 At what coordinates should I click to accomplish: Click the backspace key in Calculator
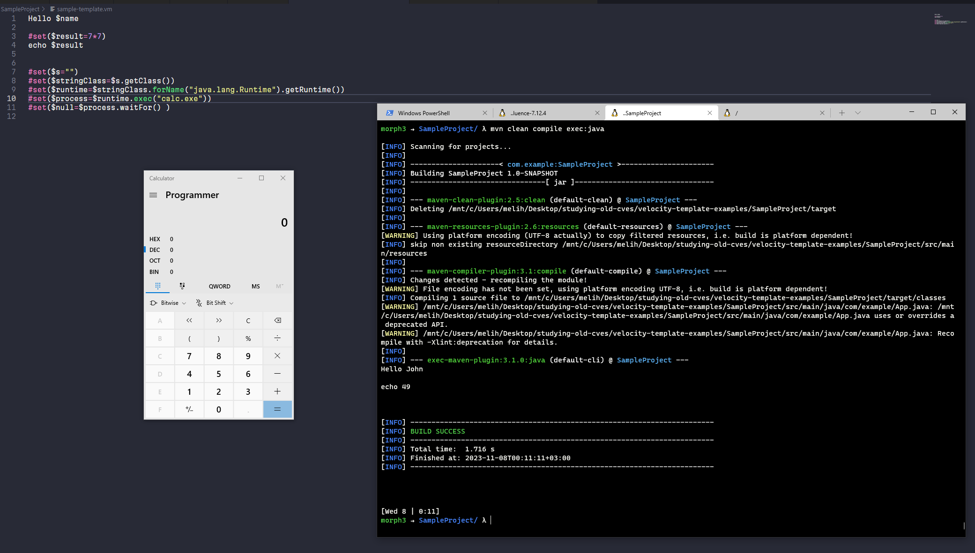pyautogui.click(x=277, y=321)
